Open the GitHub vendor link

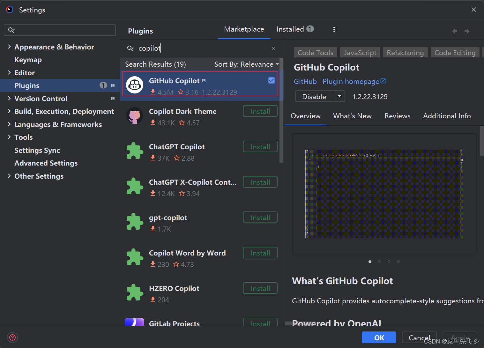305,81
